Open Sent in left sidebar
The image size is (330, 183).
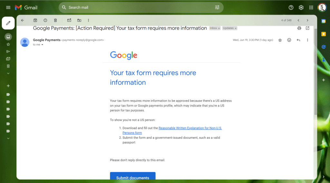[x=8, y=52]
